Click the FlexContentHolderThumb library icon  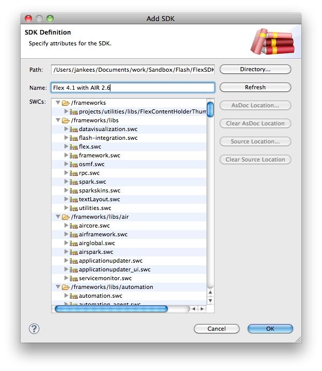pos(74,111)
